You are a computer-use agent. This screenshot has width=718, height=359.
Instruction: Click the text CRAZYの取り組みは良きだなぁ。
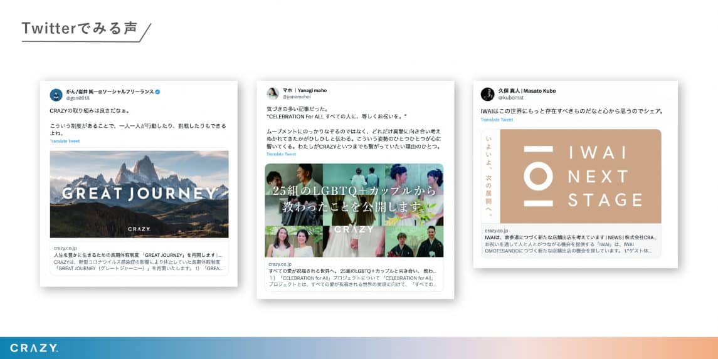(x=90, y=111)
